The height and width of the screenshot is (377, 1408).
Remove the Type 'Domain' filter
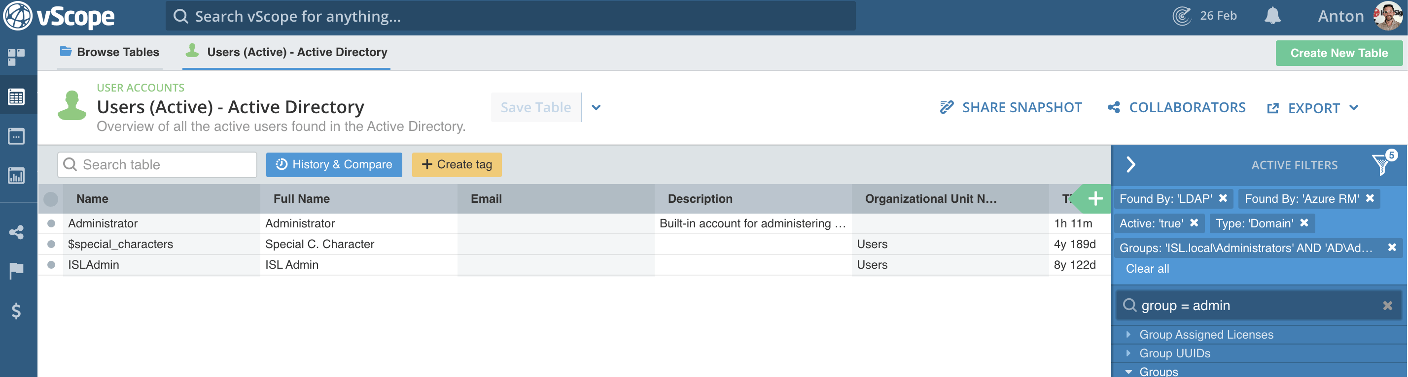point(1304,222)
